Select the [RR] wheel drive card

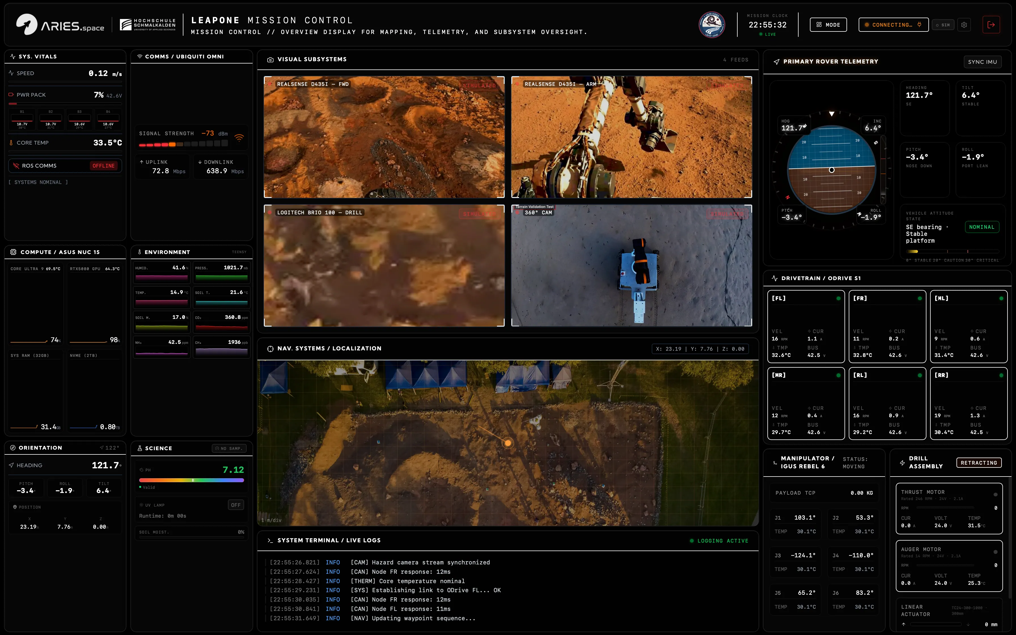[x=969, y=404]
